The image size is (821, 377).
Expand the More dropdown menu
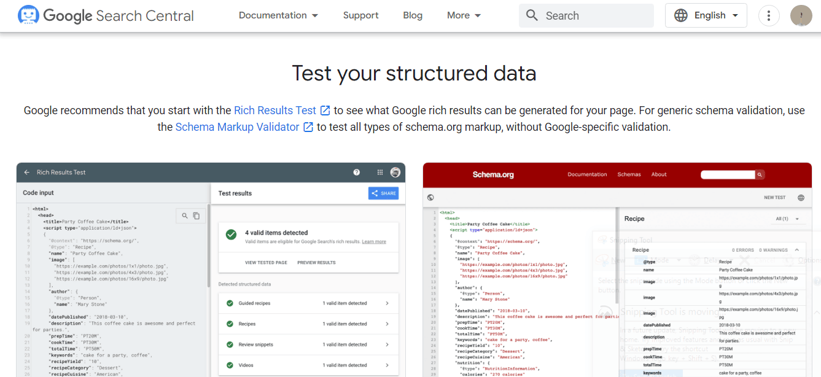[464, 15]
